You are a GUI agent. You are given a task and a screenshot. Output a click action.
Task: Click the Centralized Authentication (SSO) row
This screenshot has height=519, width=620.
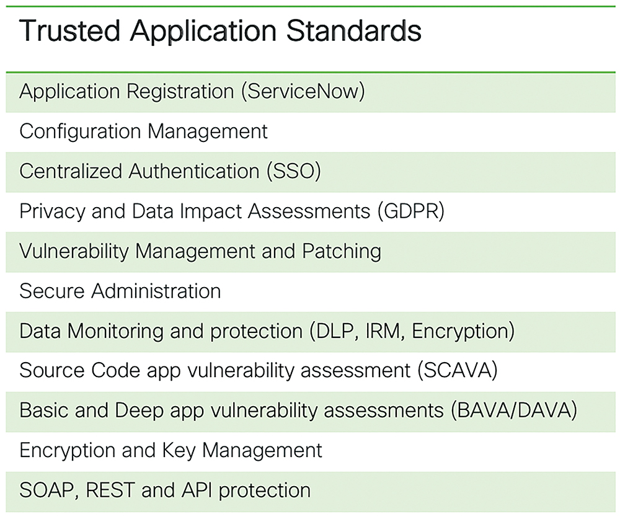tap(311, 172)
